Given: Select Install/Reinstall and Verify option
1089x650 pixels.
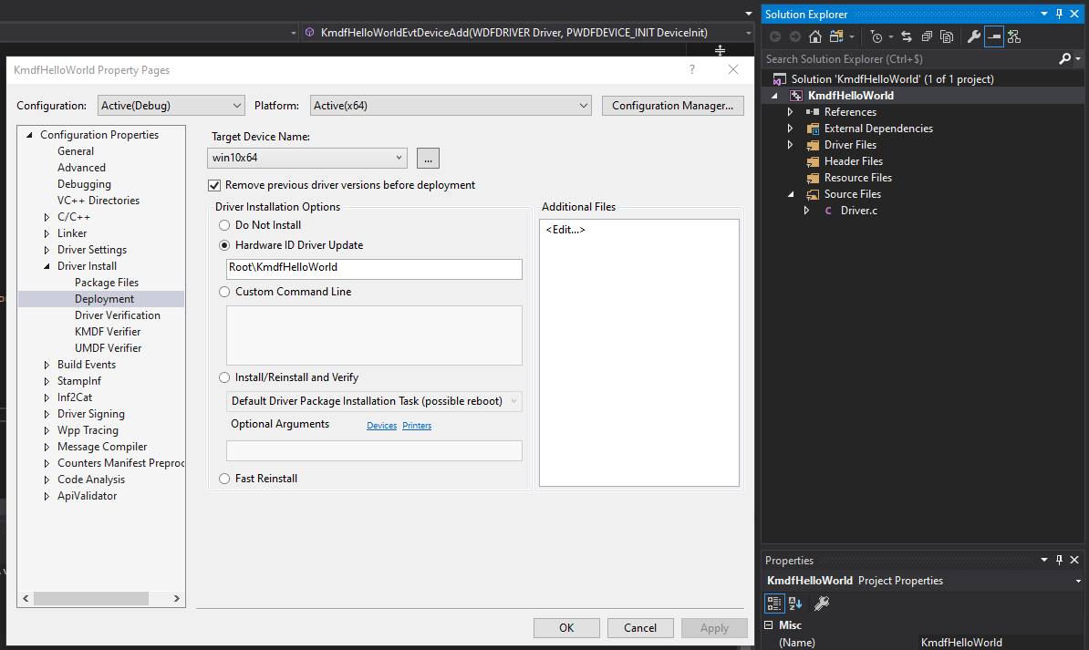Looking at the screenshot, I should pyautogui.click(x=224, y=377).
